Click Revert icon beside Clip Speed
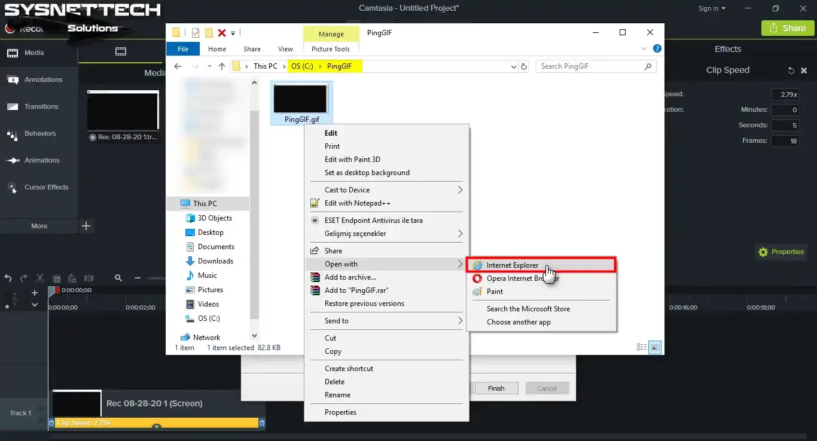The image size is (817, 441). click(791, 71)
